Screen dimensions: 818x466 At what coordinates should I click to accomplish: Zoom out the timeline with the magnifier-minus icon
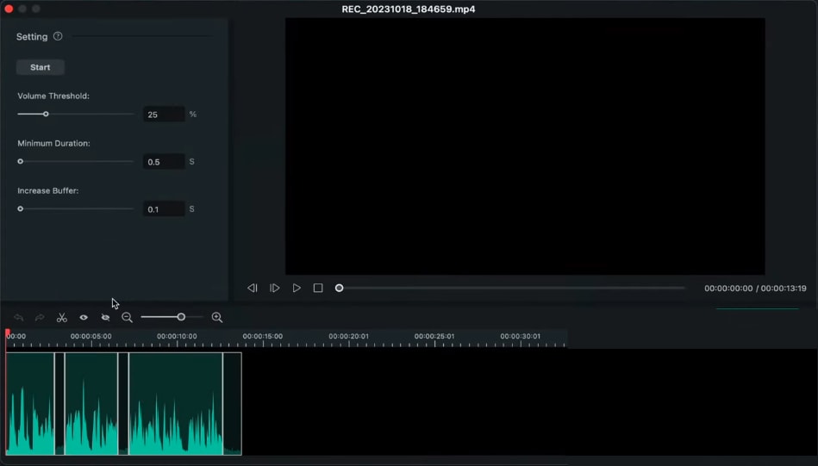[x=127, y=318]
